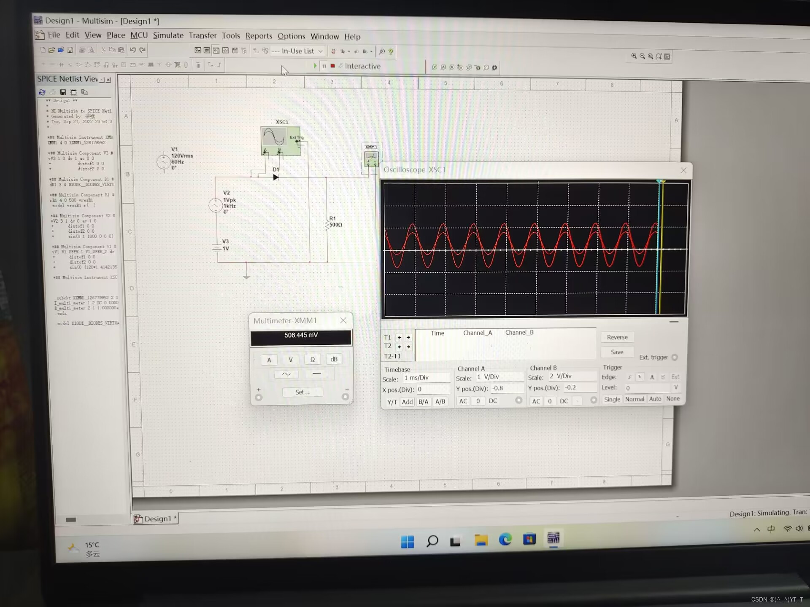Image resolution: width=810 pixels, height=607 pixels.
Task: Click the Undo toolbar icon
Action: (x=133, y=49)
